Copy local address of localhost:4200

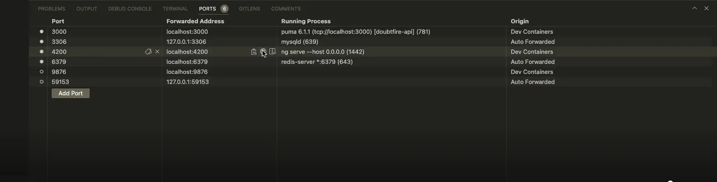click(x=254, y=52)
